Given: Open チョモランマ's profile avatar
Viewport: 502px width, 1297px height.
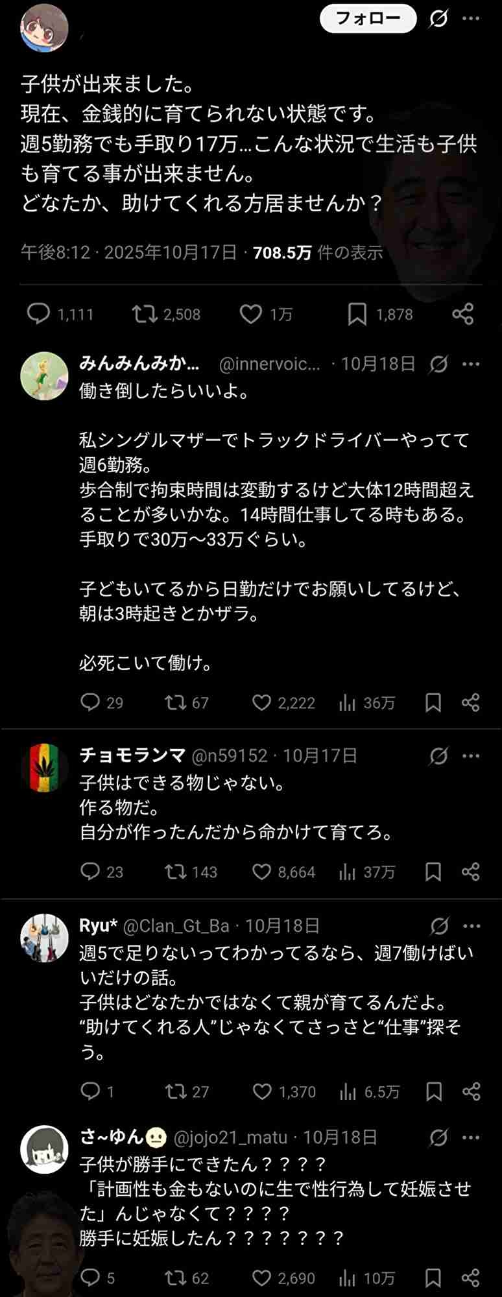Looking at the screenshot, I should point(44,768).
